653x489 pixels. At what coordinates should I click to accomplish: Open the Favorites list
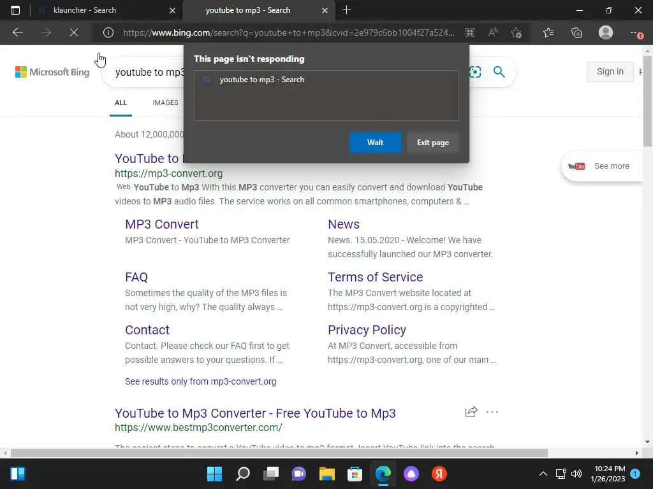(548, 32)
